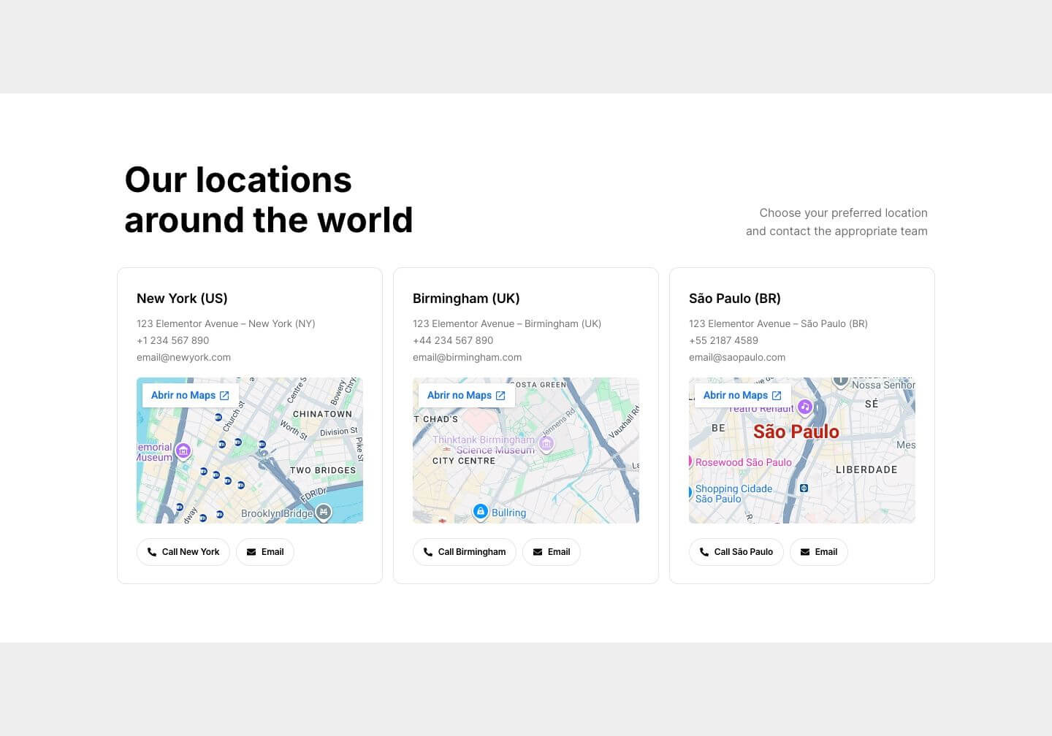Click the Email button in Birmingham card
This screenshot has width=1052, height=736.
552,552
